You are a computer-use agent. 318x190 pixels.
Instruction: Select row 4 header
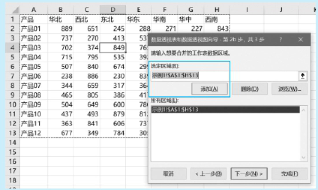(x=12, y=47)
